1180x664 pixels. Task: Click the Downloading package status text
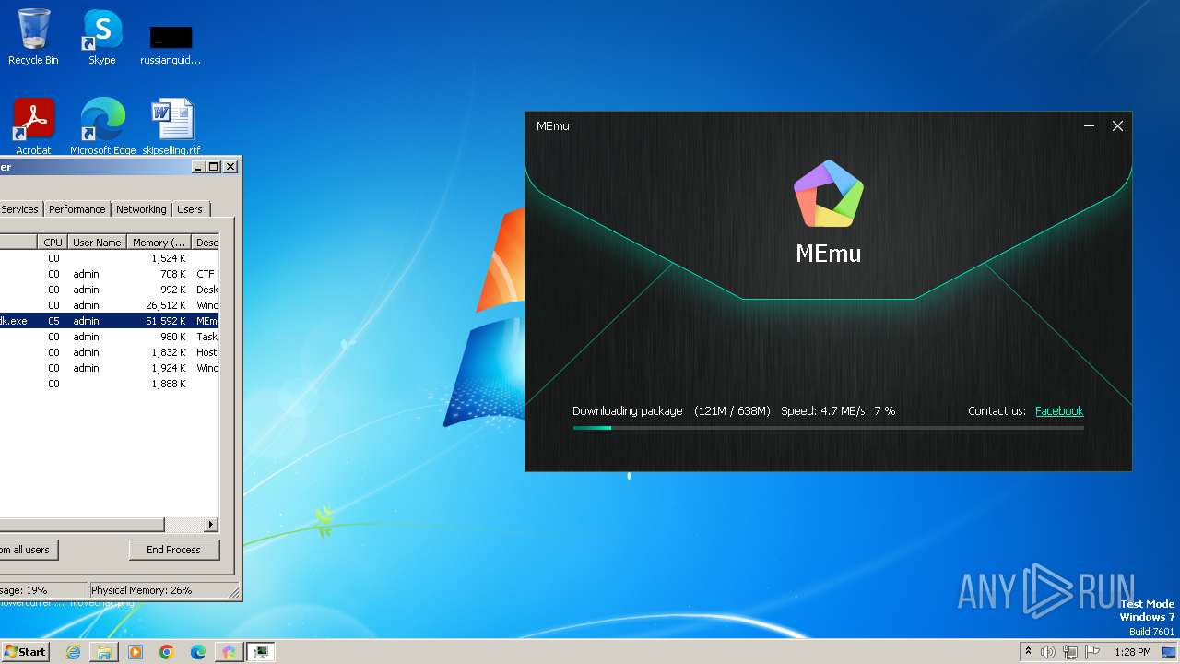pyautogui.click(x=627, y=411)
